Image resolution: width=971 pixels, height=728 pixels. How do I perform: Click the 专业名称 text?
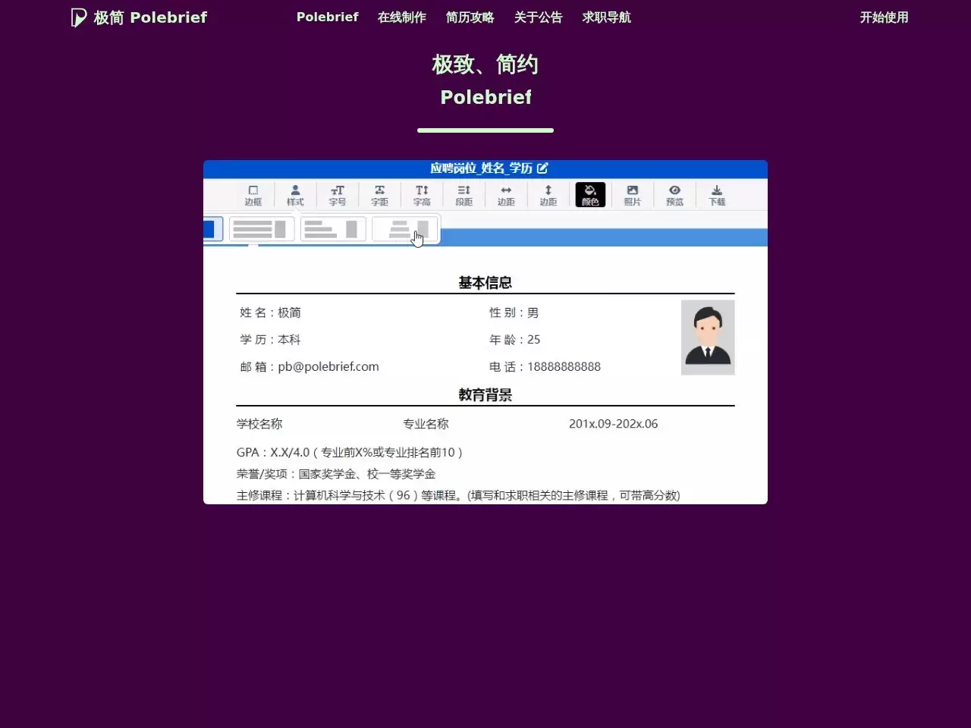pos(426,424)
